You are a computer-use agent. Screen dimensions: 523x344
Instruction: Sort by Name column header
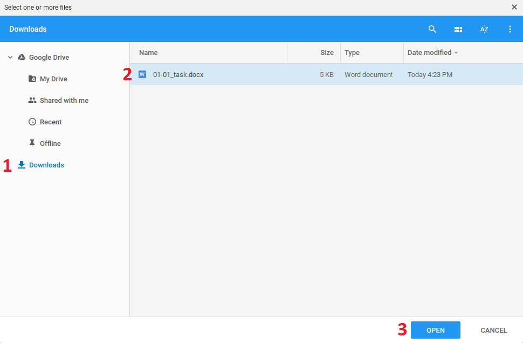pos(148,53)
